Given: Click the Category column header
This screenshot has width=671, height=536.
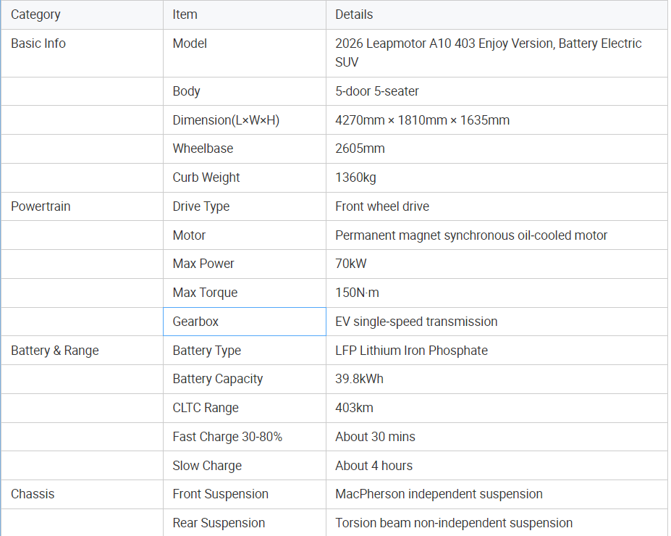Looking at the screenshot, I should tap(82, 14).
